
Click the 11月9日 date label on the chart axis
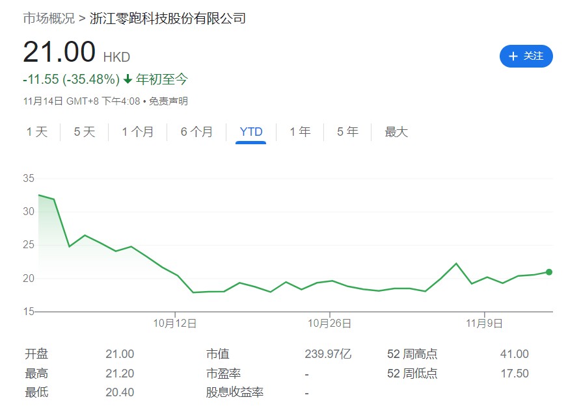coord(485,323)
